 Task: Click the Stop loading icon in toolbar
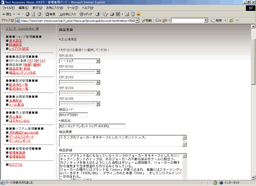(27, 14)
